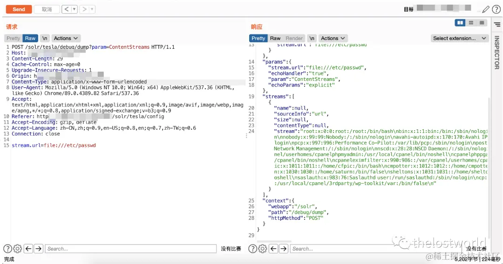The height and width of the screenshot is (264, 503).
Task: Open response search help icon
Action: click(x=252, y=249)
